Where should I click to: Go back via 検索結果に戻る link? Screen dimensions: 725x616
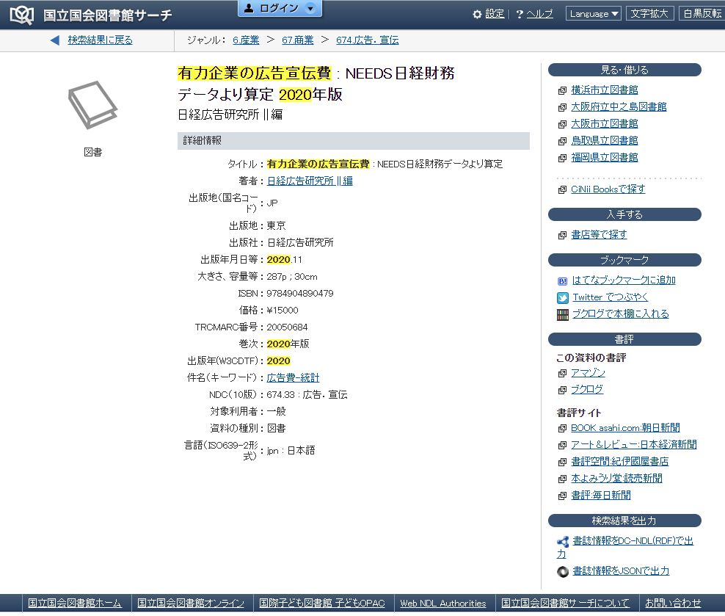pyautogui.click(x=101, y=40)
